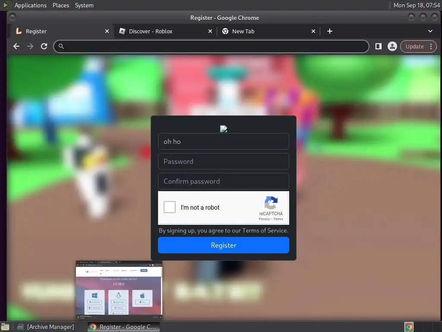This screenshot has height=332, width=442.
Task: Click the browser forward arrow
Action: (30, 46)
